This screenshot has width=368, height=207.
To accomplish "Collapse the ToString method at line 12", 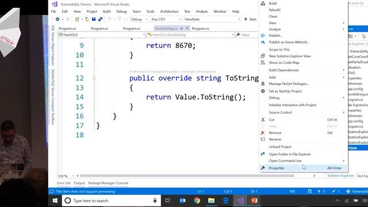I will pos(94,78).
